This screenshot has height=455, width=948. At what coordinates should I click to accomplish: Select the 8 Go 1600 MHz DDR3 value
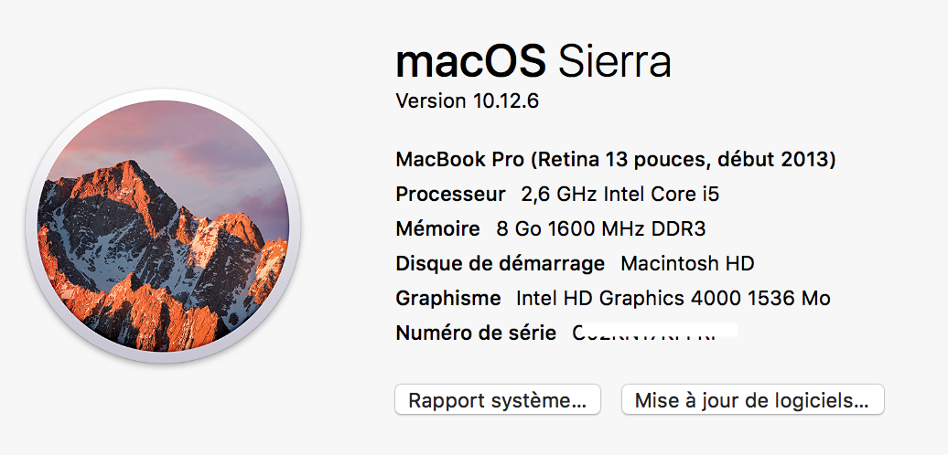click(600, 228)
